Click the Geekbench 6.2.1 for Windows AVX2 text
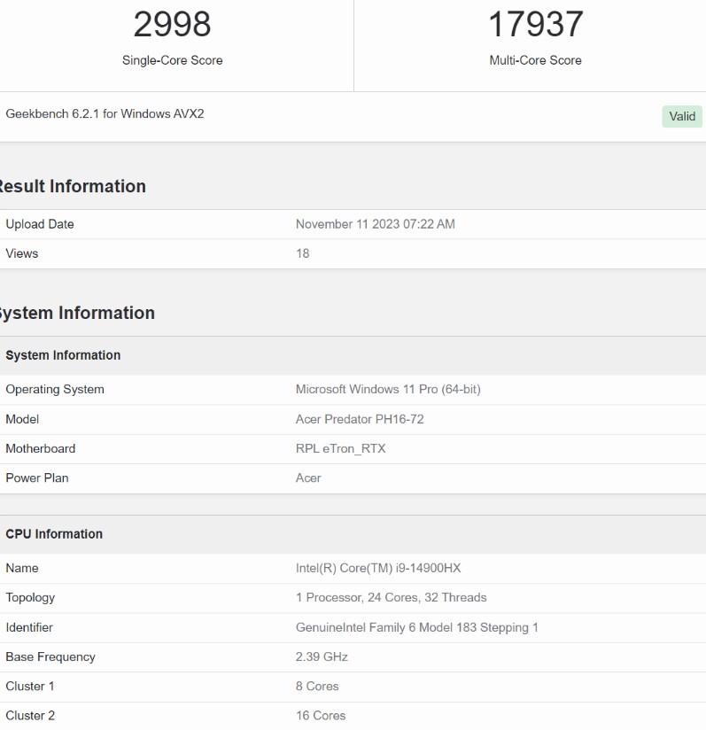The width and height of the screenshot is (706, 730). (105, 113)
